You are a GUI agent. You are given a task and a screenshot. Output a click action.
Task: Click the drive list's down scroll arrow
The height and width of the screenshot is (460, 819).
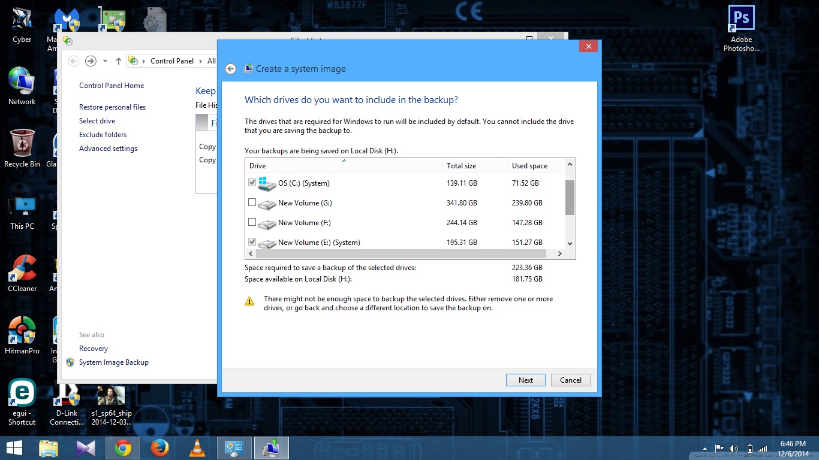point(570,244)
